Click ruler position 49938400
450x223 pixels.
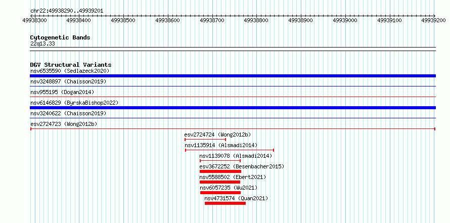(x=79, y=20)
